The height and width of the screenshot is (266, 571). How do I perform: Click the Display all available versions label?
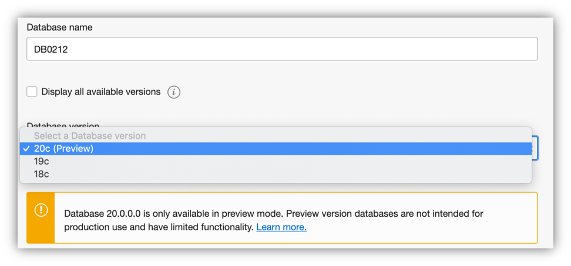pyautogui.click(x=100, y=92)
